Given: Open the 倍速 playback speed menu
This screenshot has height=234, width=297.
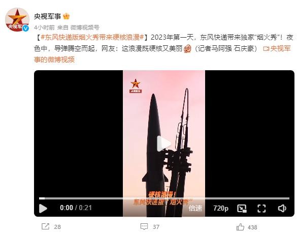Looking at the screenshot, I should click(x=195, y=208).
